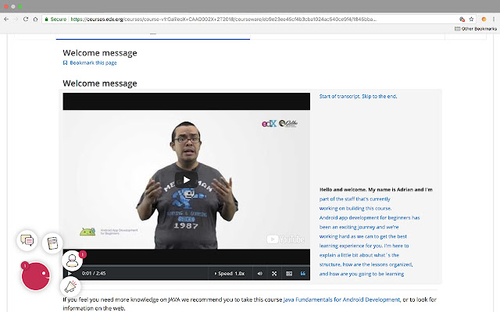Screen dimensions: 500x312
Task: Click transcript line 'been an exciting journey'
Action: tap(359, 227)
